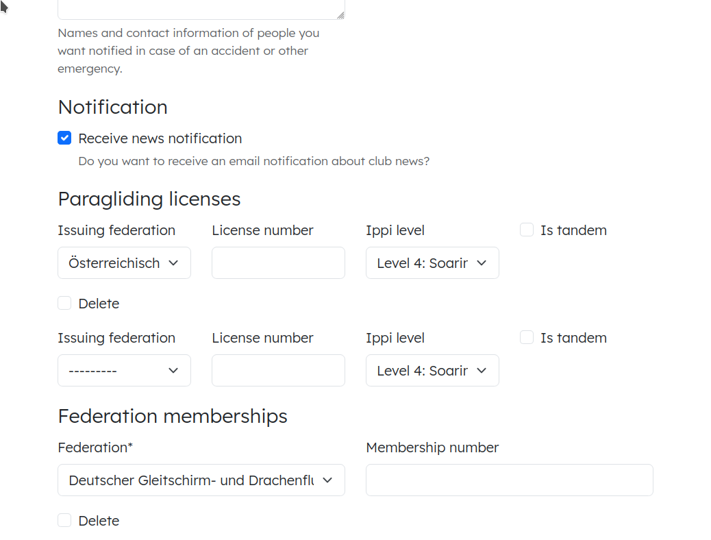Viewport: 711px width, 540px height.
Task: Tick Delete checkbox under federation membership
Action: click(x=64, y=521)
